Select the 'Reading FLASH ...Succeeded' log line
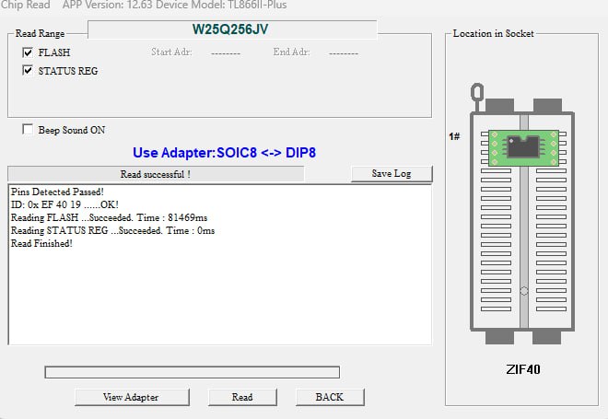The width and height of the screenshot is (608, 419). (x=109, y=217)
